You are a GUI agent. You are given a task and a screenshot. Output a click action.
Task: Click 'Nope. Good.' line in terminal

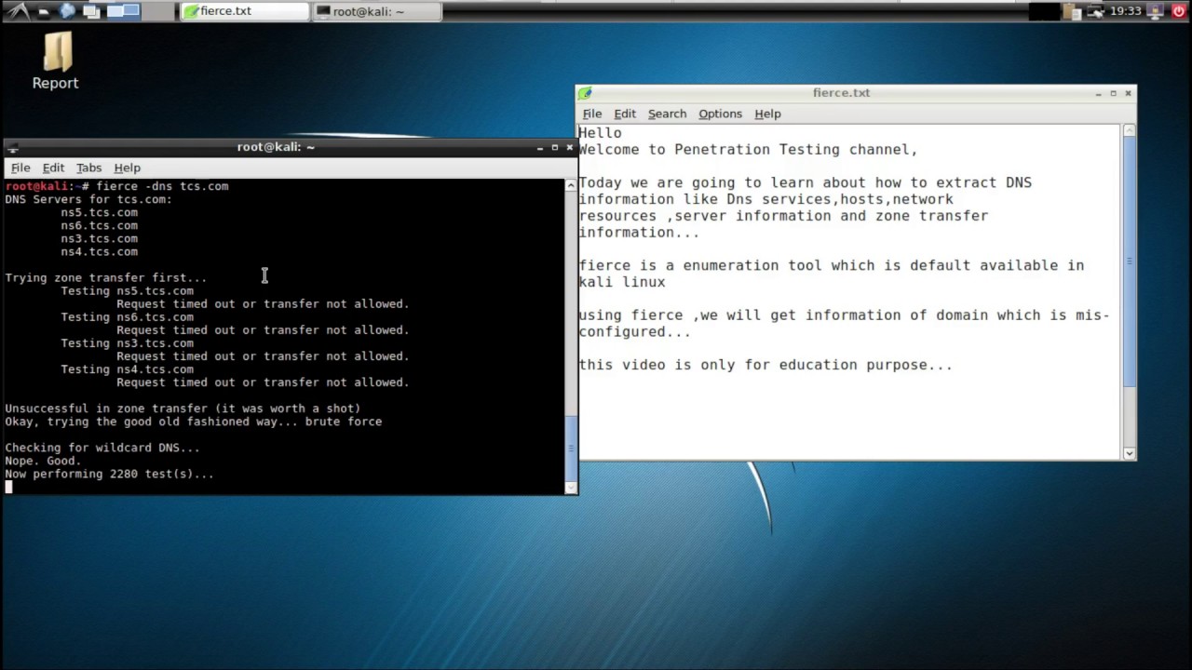43,460
